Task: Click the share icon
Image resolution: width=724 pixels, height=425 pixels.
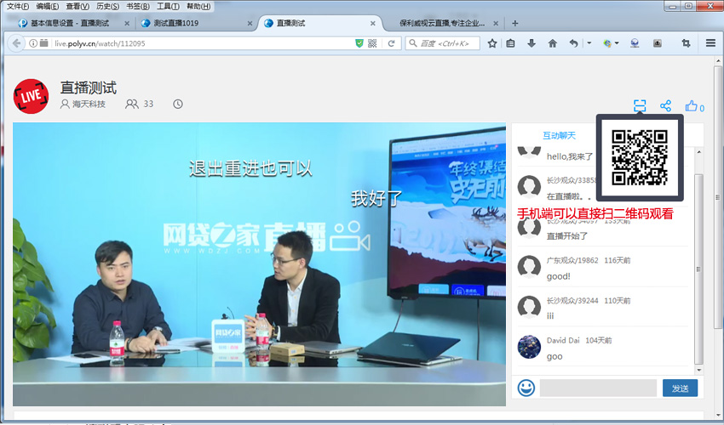Action: tap(665, 106)
